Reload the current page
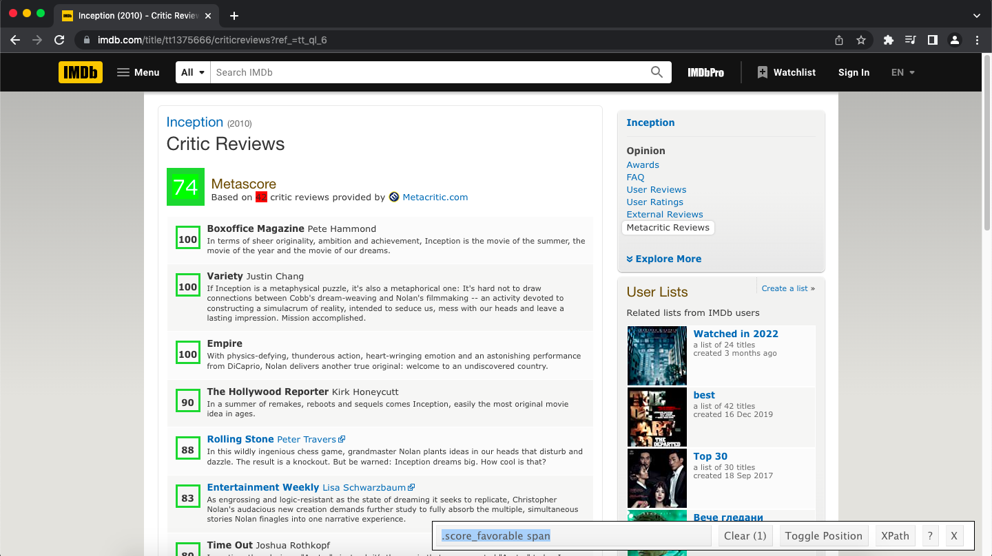The image size is (992, 556). tap(59, 40)
